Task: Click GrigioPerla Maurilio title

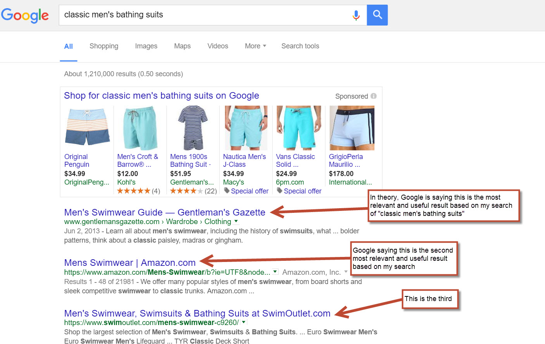Action: (346, 161)
